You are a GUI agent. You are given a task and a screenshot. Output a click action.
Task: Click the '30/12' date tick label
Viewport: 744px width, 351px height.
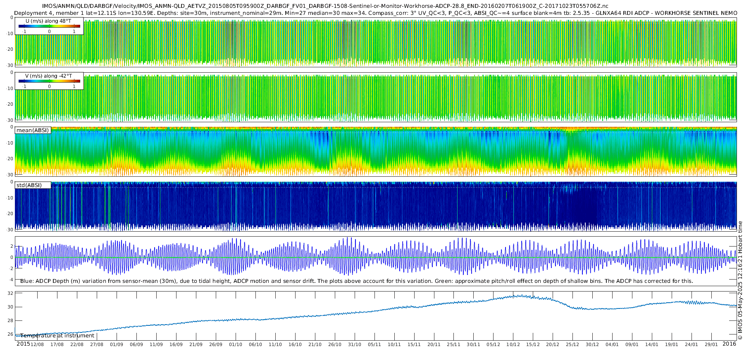[593, 344]
